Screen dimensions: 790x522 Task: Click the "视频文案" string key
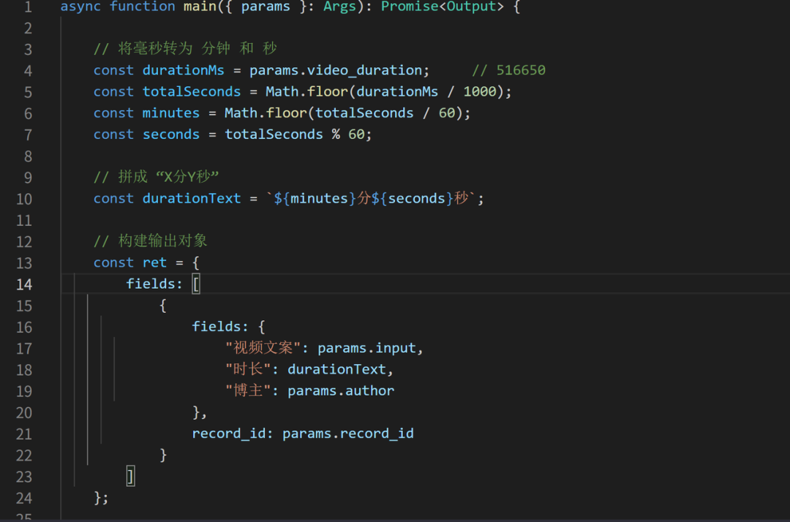coord(263,348)
